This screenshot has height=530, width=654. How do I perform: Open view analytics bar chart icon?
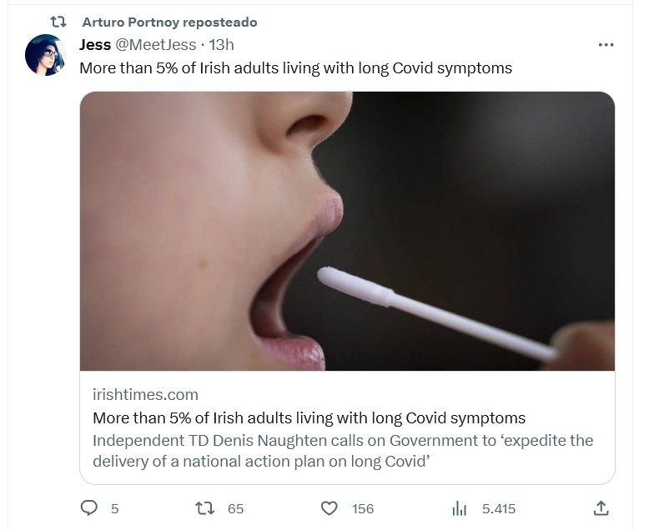[x=459, y=507]
